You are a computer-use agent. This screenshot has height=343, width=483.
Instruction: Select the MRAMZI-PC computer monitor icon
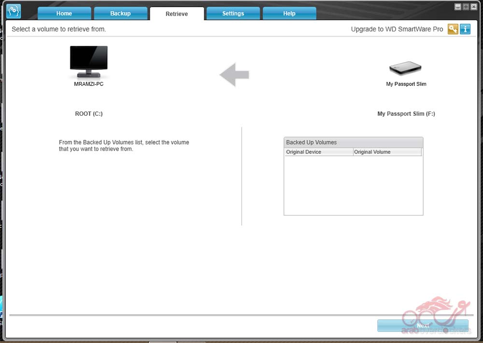89,62
